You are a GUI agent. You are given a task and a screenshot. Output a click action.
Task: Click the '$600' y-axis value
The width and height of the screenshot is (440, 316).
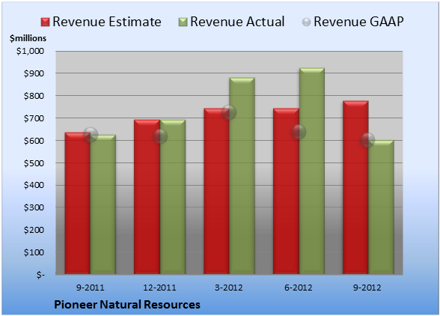pyautogui.click(x=34, y=141)
